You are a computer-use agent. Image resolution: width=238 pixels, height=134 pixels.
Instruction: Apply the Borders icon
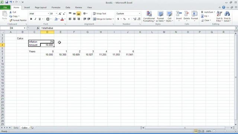tap(48, 19)
